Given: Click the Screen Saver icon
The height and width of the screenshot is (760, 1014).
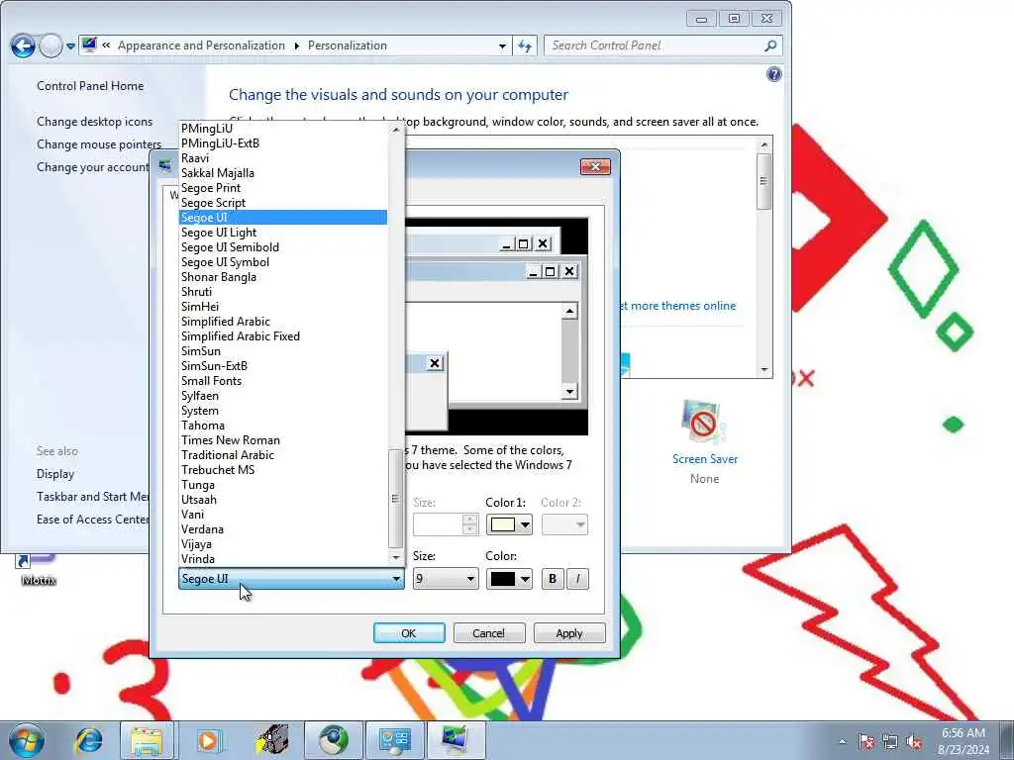Looking at the screenshot, I should click(x=704, y=423).
